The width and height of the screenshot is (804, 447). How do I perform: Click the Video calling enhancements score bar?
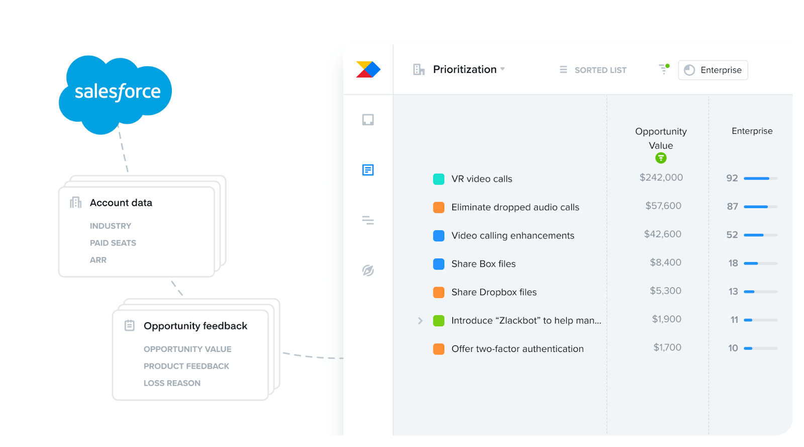coord(761,235)
